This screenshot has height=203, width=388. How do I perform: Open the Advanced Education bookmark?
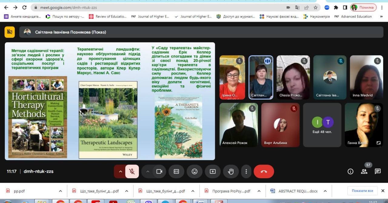click(353, 17)
